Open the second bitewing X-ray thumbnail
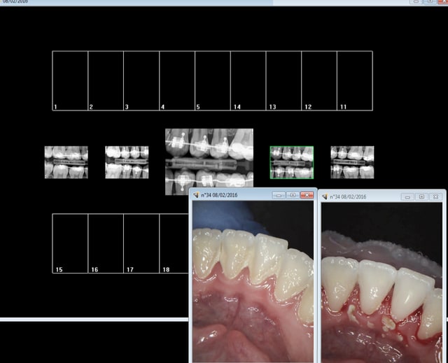 pos(127,162)
